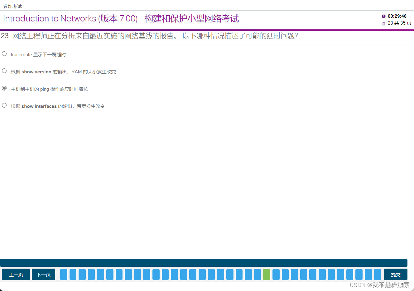Click the 23 共 35 页 page counter

399,23
